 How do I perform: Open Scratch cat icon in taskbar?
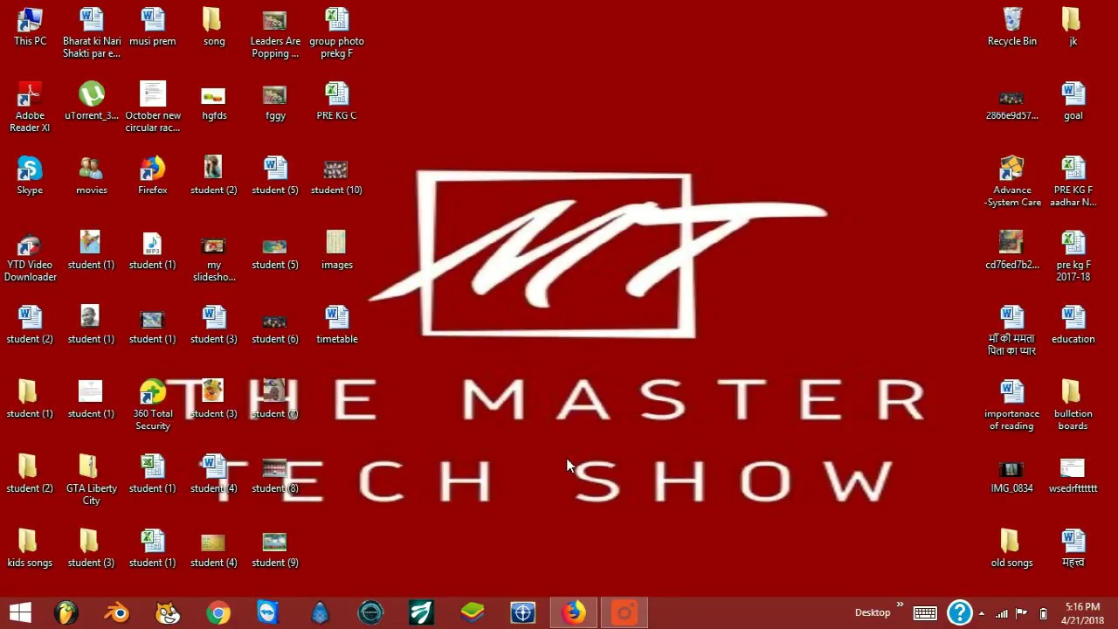(167, 612)
